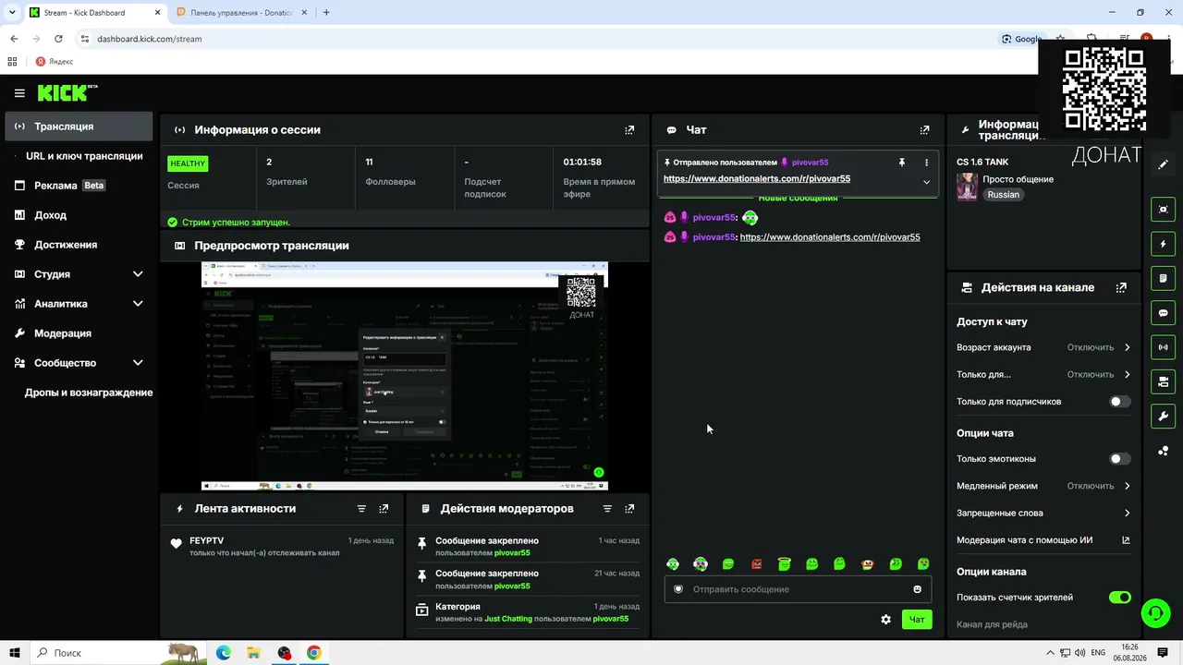This screenshot has height=665, width=1183.
Task: Open the green support headset button
Action: point(1154,613)
